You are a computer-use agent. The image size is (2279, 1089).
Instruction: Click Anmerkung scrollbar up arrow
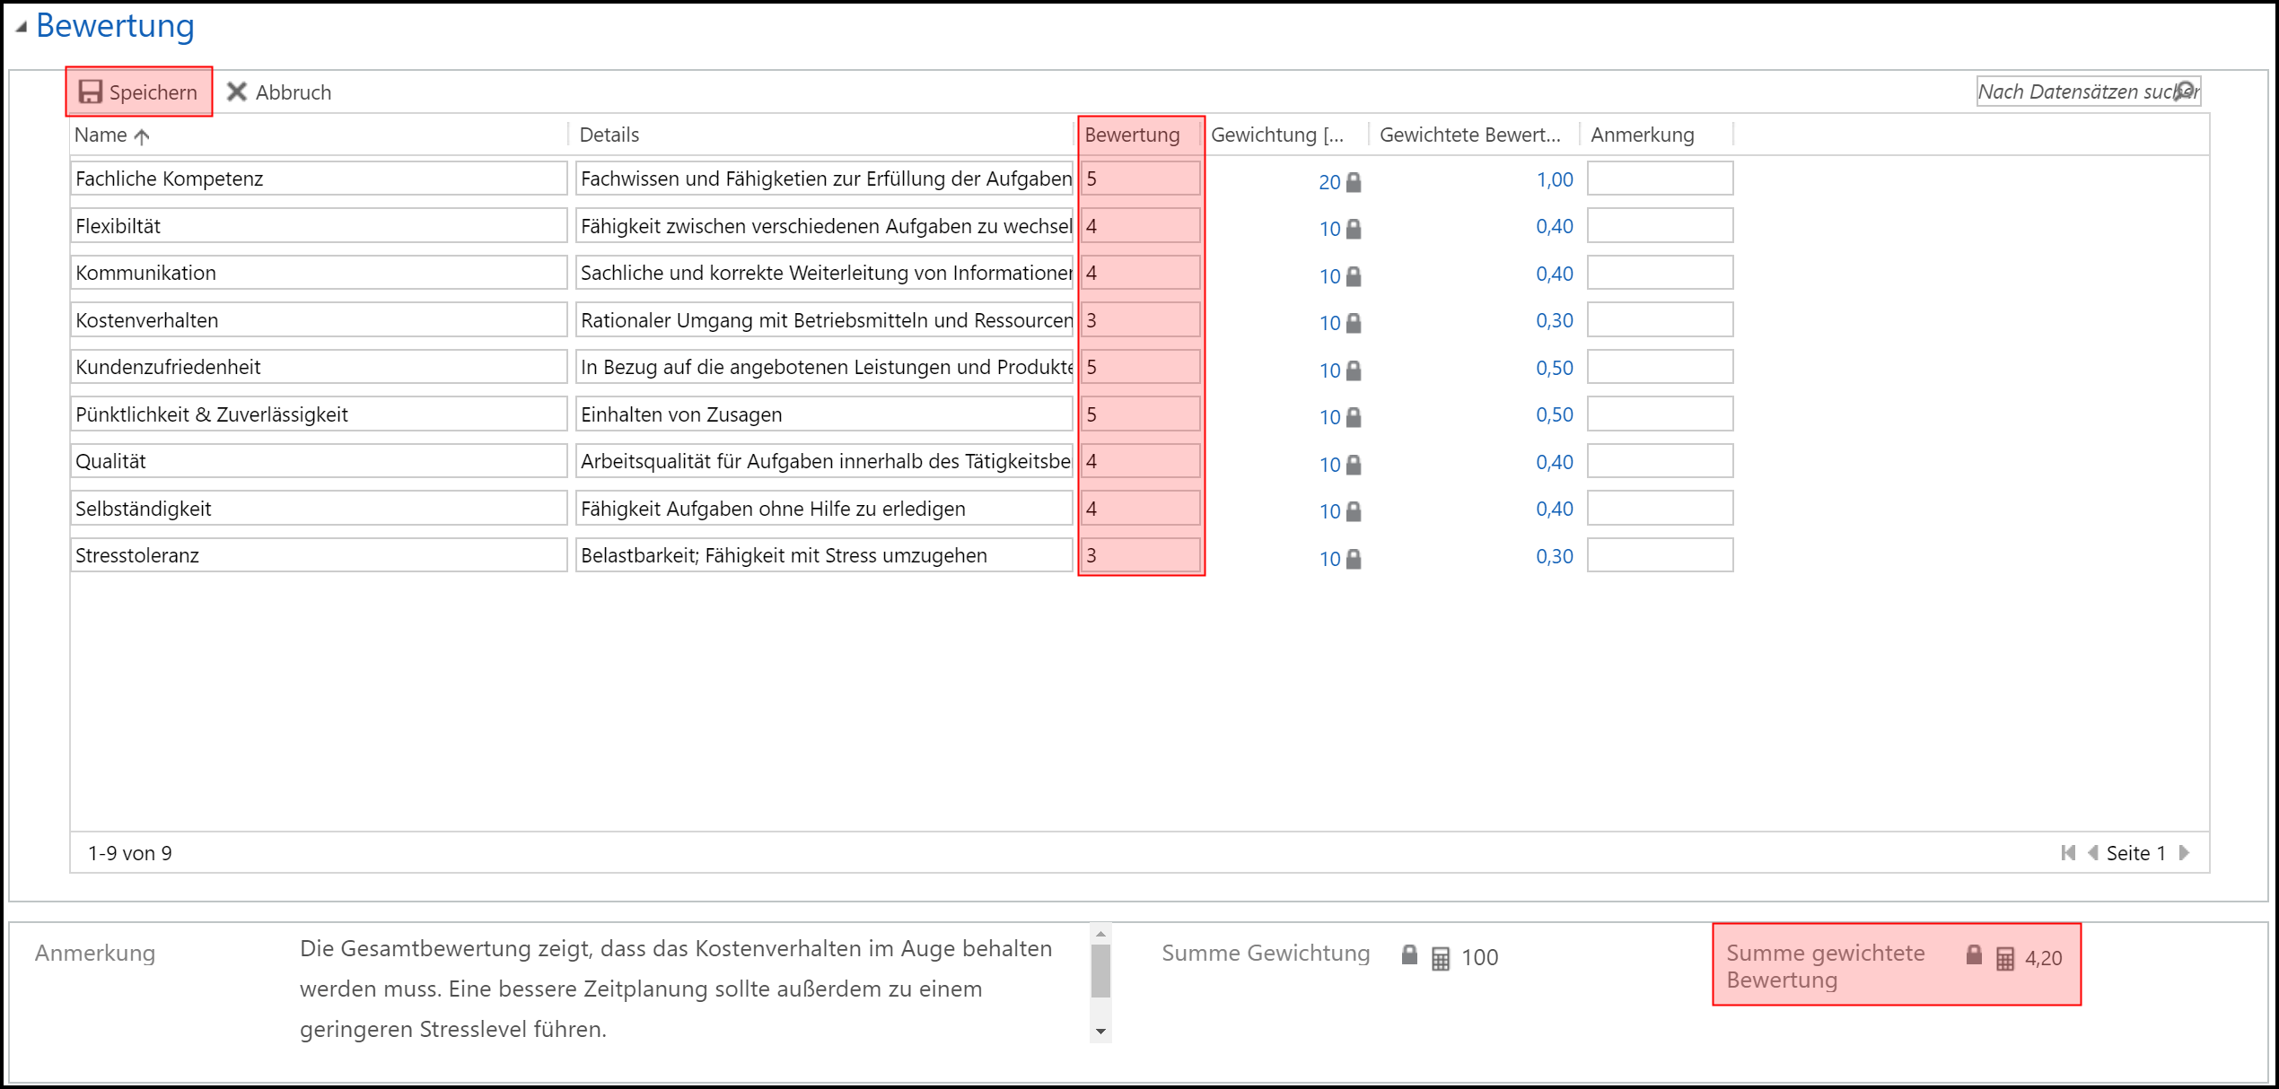click(1101, 935)
